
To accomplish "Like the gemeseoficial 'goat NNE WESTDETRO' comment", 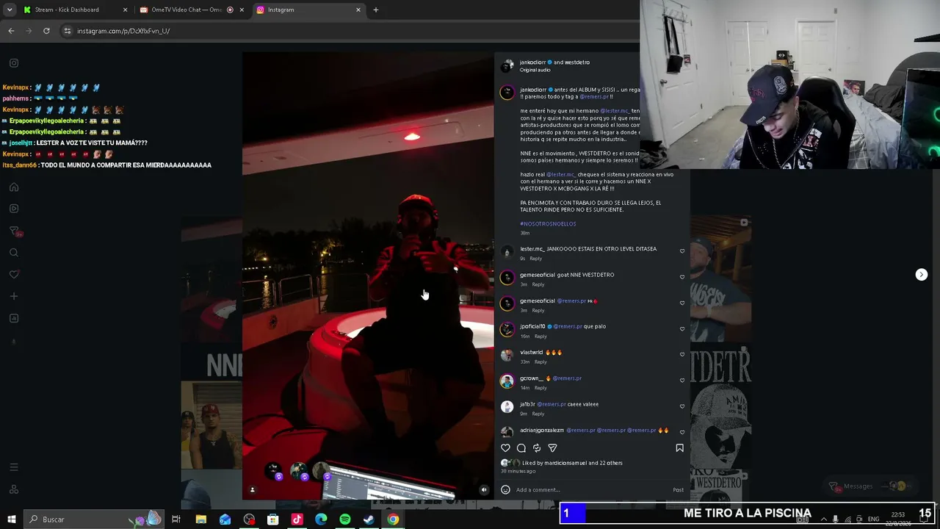I will 682,277.
